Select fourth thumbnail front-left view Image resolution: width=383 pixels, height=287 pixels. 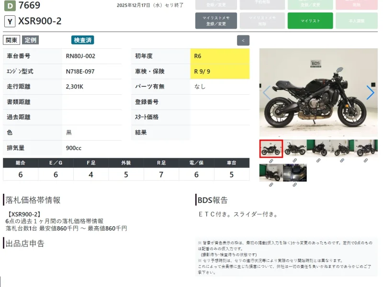(x=342, y=149)
